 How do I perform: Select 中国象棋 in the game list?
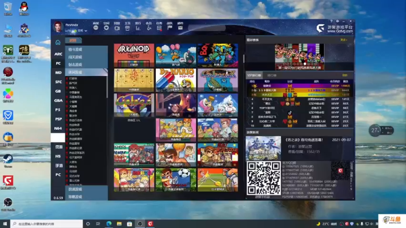(74, 92)
